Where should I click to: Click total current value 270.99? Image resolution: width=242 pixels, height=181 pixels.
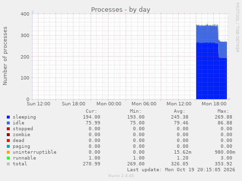pyautogui.click(x=92, y=164)
